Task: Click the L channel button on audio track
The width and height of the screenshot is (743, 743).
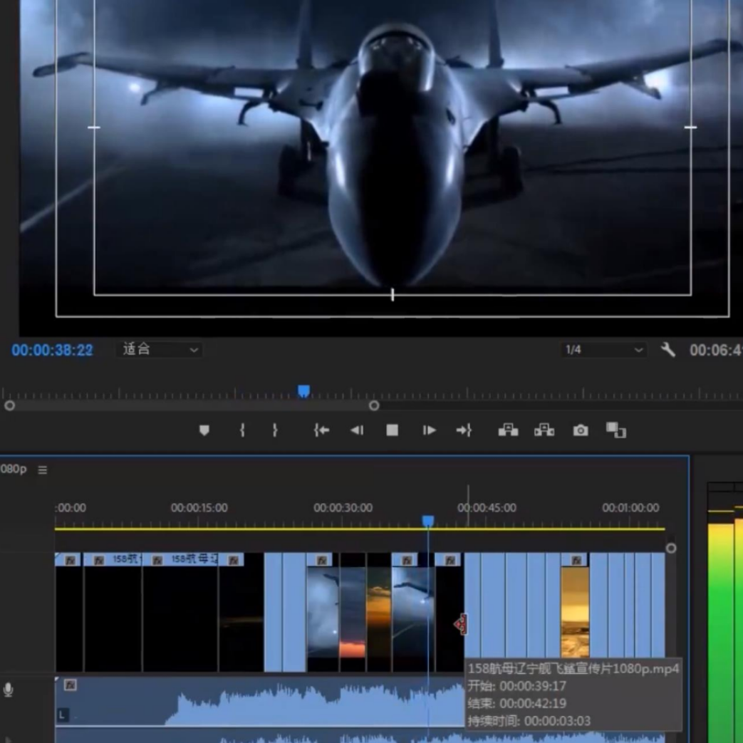Action: 63,715
